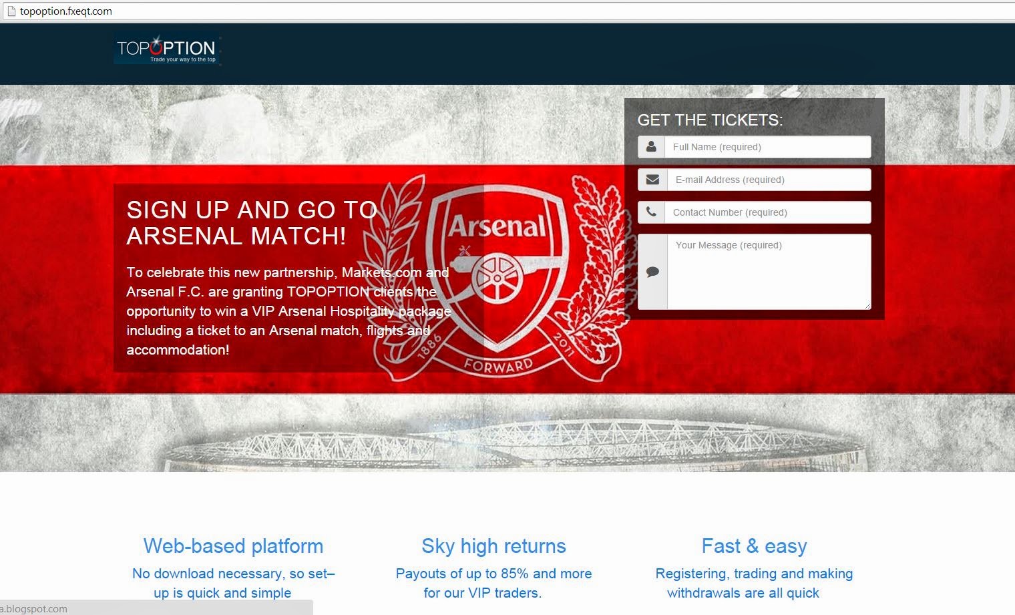Click the person icon beside Full Name
Image resolution: width=1015 pixels, height=615 pixels.
click(651, 147)
